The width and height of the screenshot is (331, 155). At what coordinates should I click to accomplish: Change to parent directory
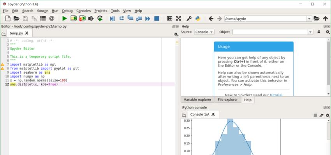pos(325,19)
